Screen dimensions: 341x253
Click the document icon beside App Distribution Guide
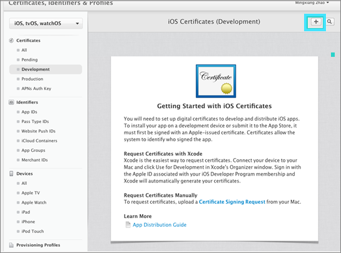click(128, 225)
